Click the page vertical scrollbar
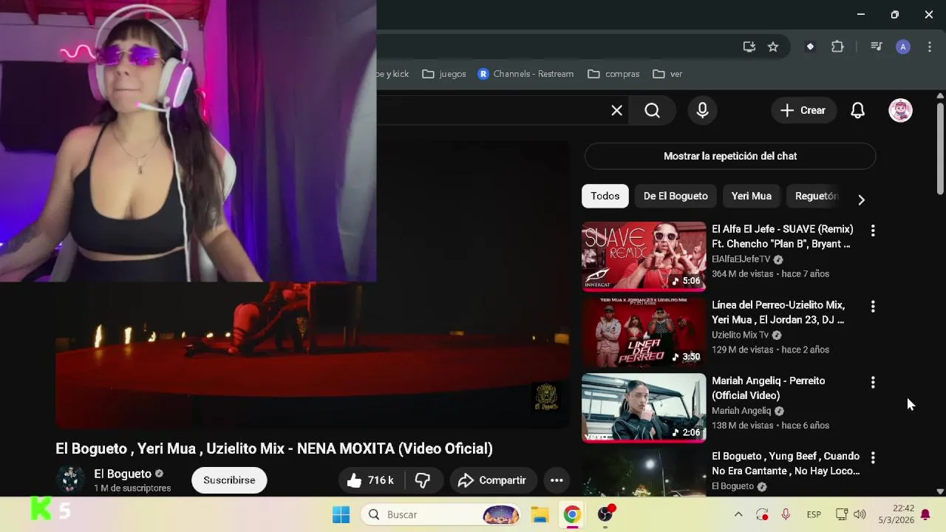The width and height of the screenshot is (946, 532). point(940,148)
